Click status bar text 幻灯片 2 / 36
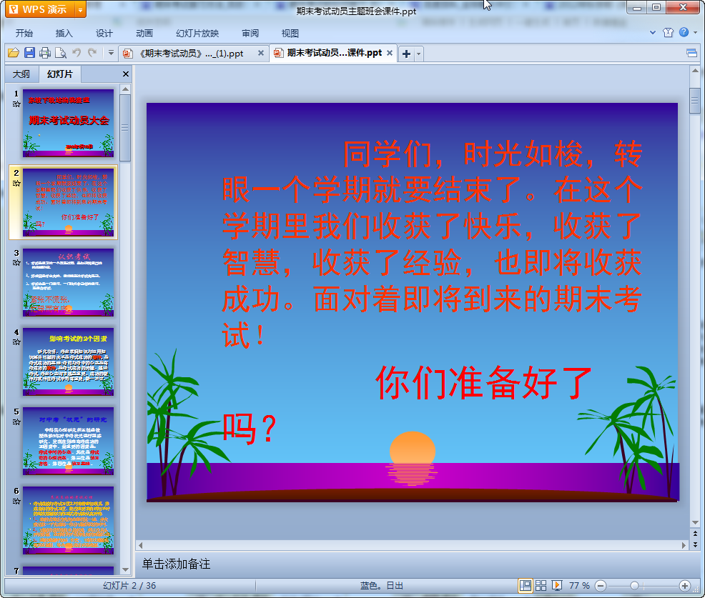This screenshot has height=598, width=705. (x=129, y=585)
